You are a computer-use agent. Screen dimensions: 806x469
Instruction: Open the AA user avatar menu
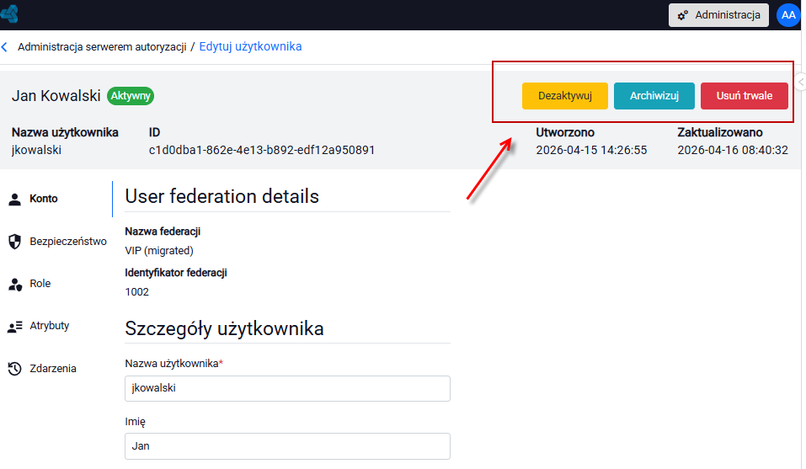(788, 15)
